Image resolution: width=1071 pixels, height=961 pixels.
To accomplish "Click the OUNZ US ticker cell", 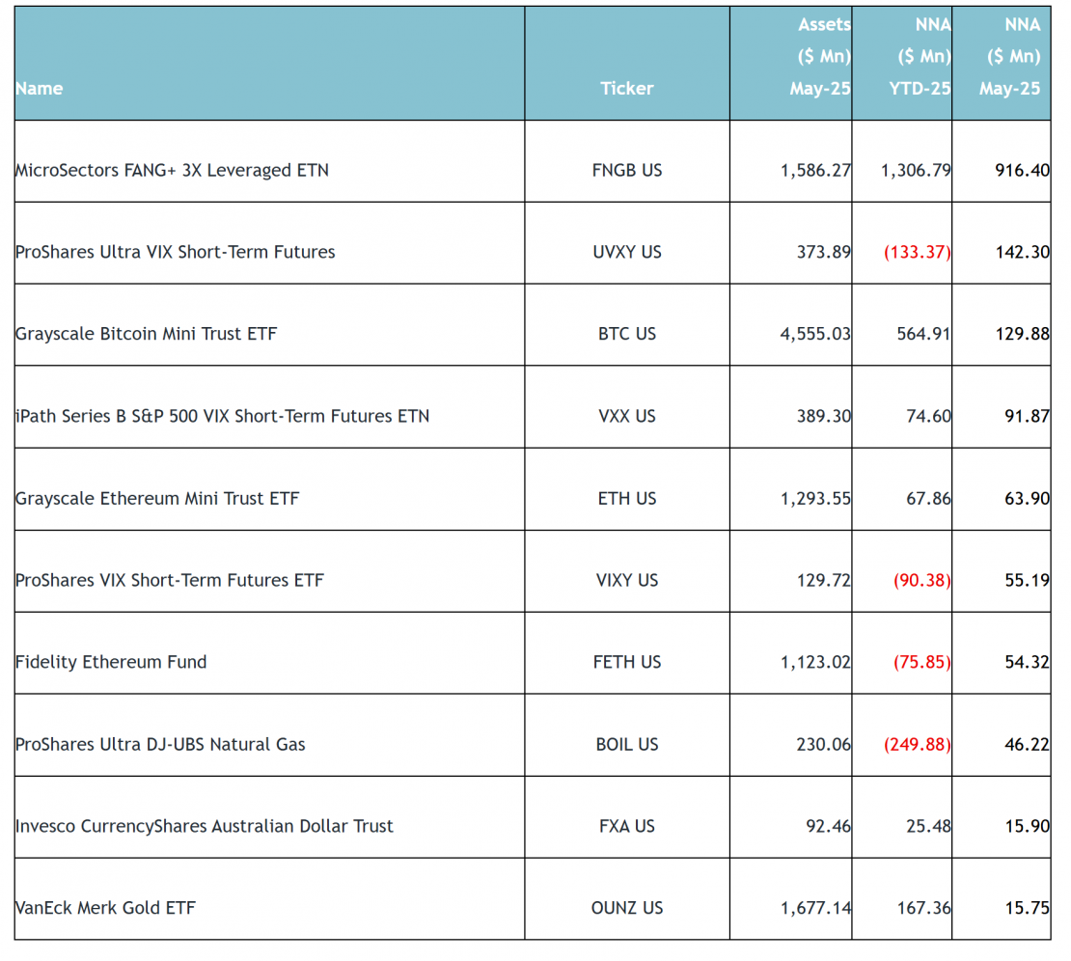I will click(x=626, y=909).
